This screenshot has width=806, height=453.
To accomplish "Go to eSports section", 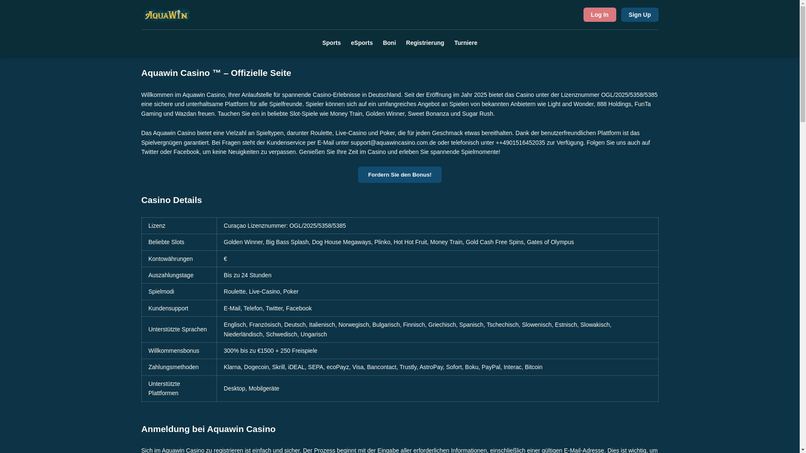I will 361,43.
